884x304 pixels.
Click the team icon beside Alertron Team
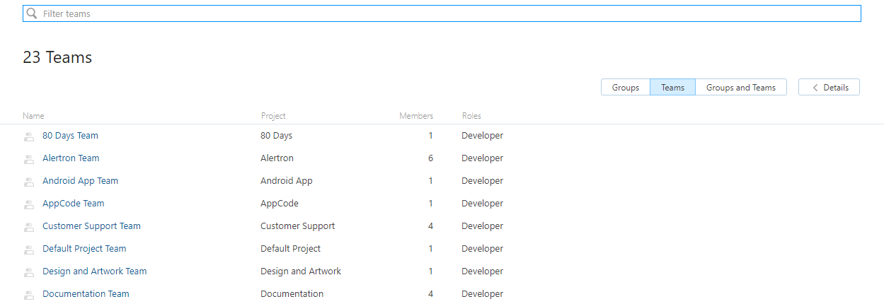tap(29, 159)
